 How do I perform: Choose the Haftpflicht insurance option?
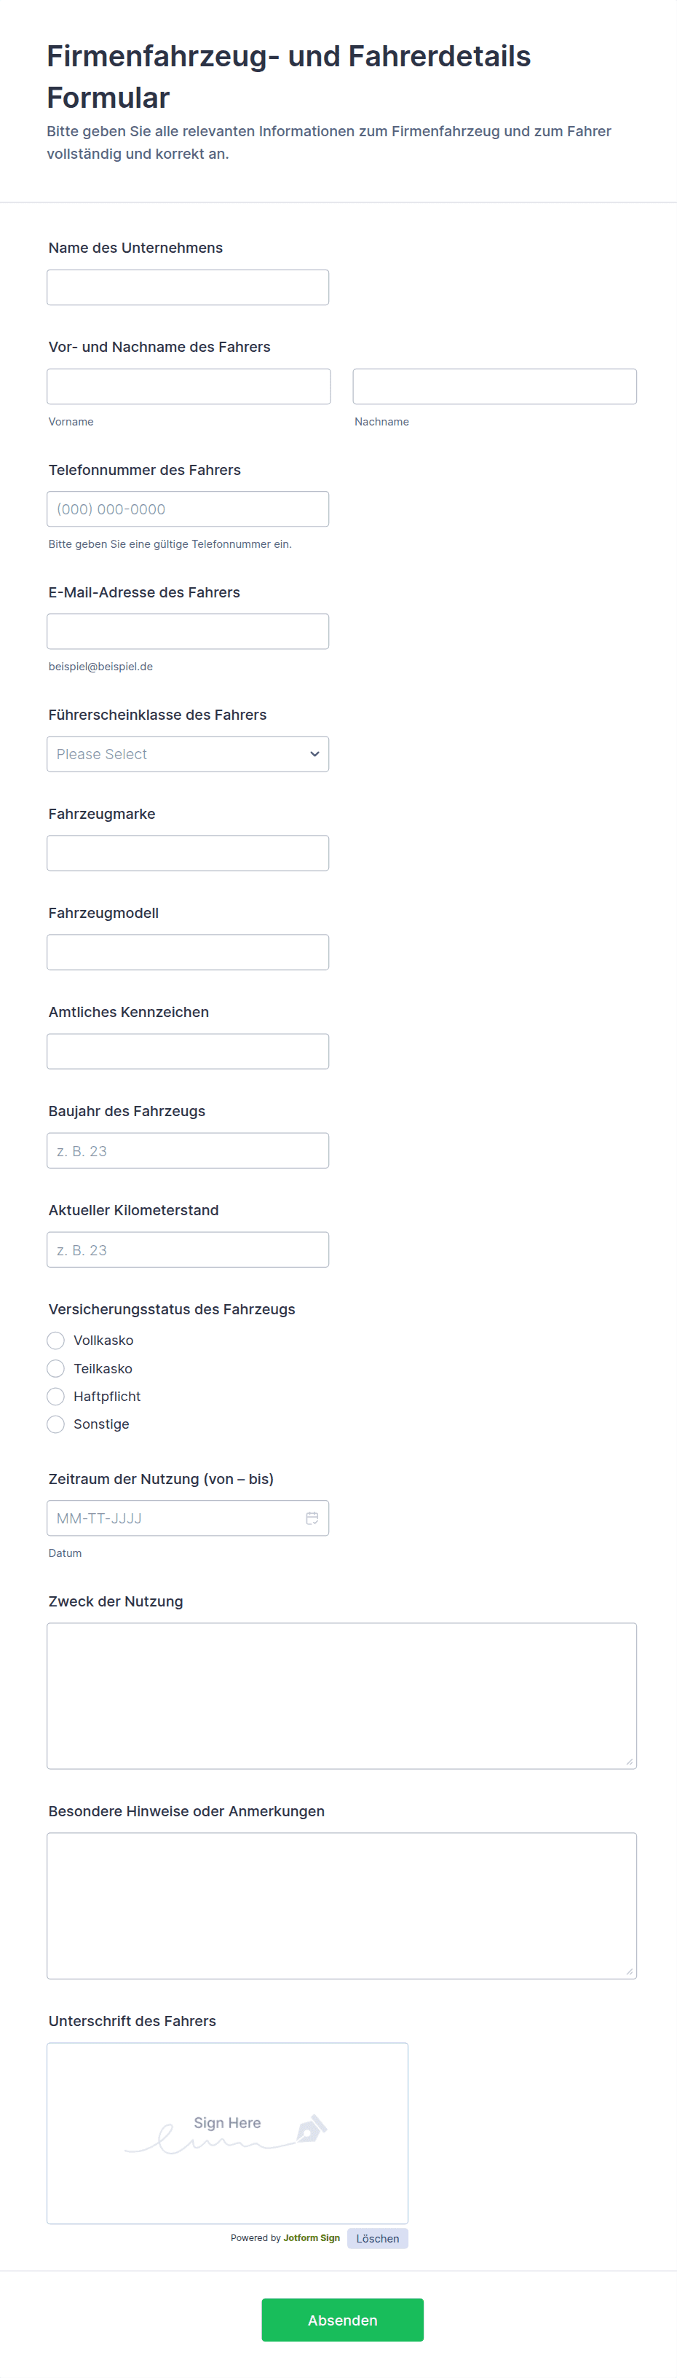click(x=55, y=1396)
